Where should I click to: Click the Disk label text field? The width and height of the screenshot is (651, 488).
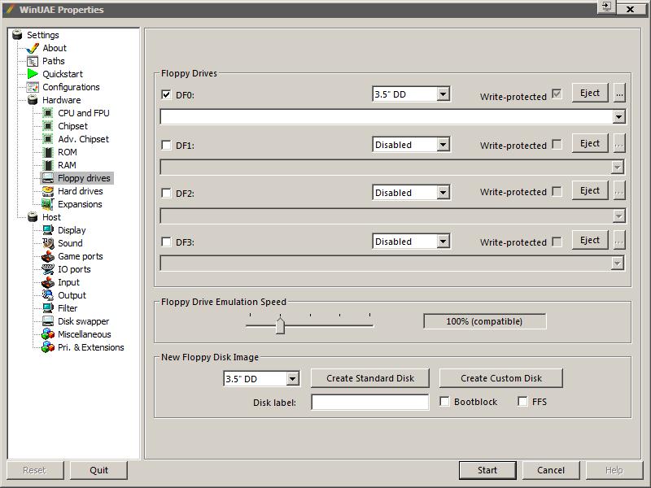370,402
